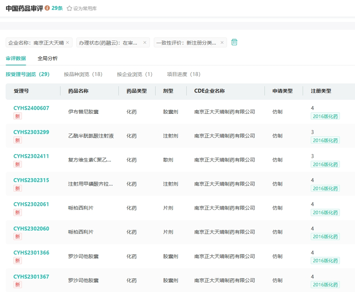Click the 受理号 column header

point(21,91)
